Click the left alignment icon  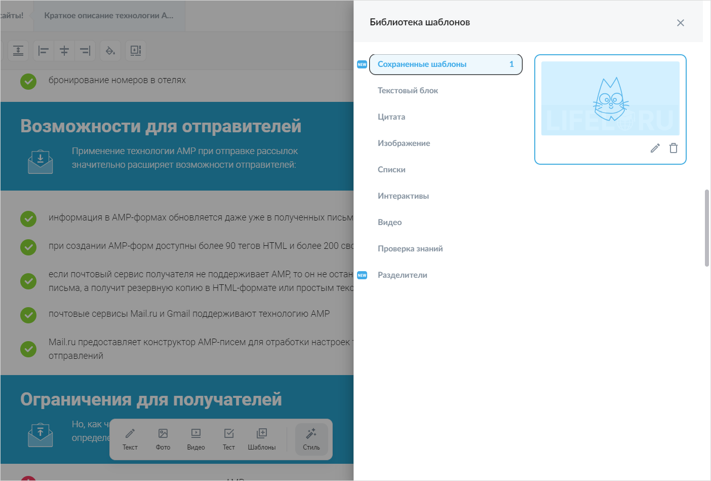43,51
